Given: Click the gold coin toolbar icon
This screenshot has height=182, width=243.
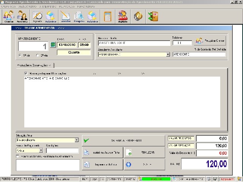Looking at the screenshot, I should click(138, 16).
